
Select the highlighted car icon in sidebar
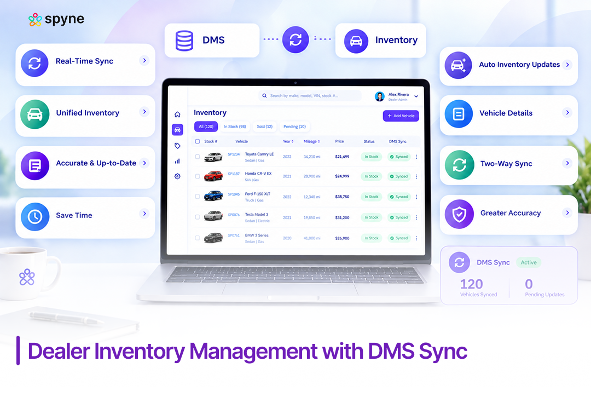click(x=177, y=130)
